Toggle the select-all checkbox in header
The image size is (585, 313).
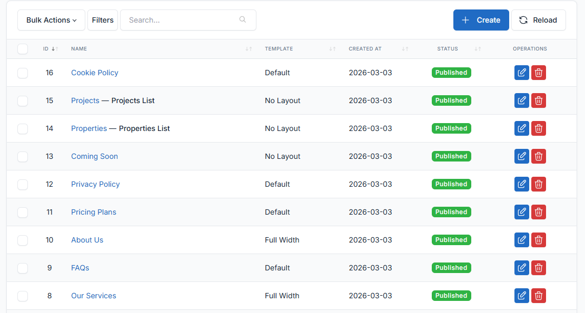pyautogui.click(x=23, y=49)
